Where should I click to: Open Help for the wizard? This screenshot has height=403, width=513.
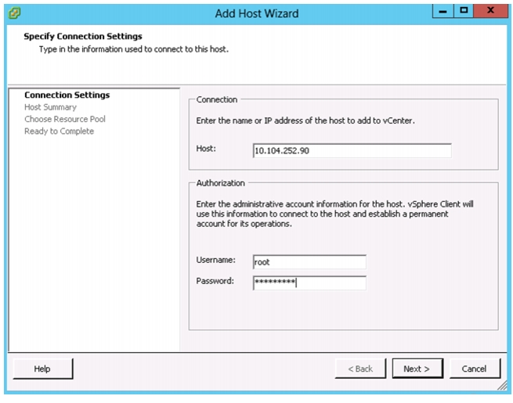tap(43, 369)
